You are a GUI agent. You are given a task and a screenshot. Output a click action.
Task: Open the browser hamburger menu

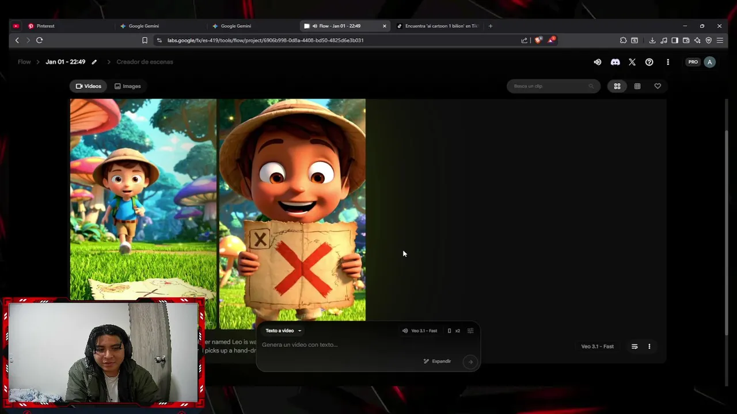click(x=720, y=40)
